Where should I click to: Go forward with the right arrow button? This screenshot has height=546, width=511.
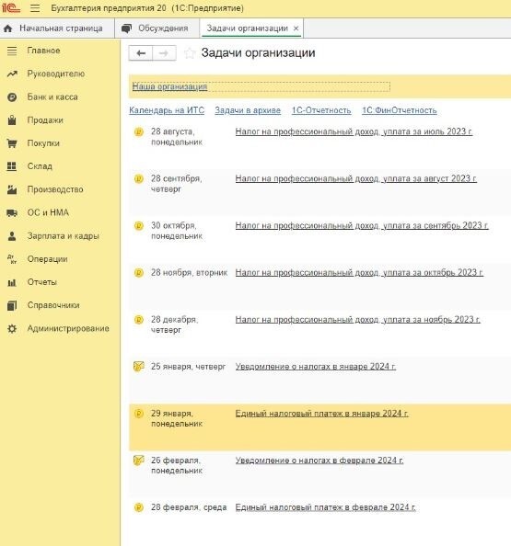(164, 53)
